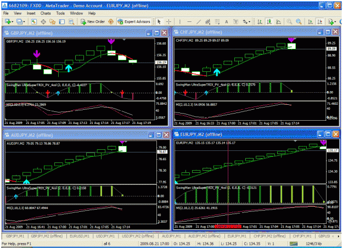
Task: Switch to the EURJPY,M1 chart tab
Action: point(237,236)
